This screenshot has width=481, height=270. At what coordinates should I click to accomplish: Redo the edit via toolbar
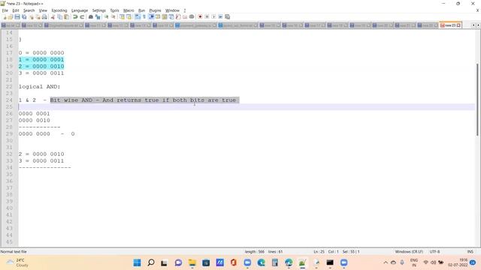(x=82, y=16)
